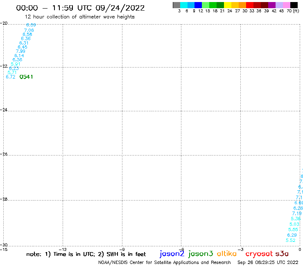Click the wave height value 5.52

[x=290, y=240]
